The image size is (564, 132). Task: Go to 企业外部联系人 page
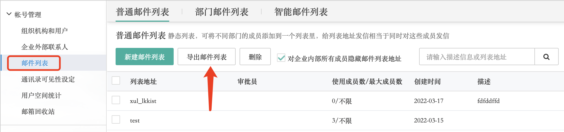tap(45, 47)
